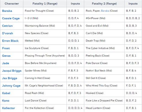142x112 pixels.
Task: Click the Food for Thought (Close) cell
Action: click(x=45, y=11)
